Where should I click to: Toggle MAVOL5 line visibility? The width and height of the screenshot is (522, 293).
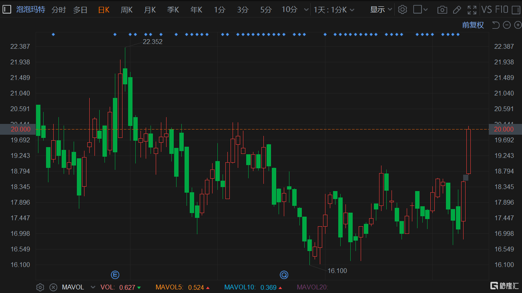[169, 287]
